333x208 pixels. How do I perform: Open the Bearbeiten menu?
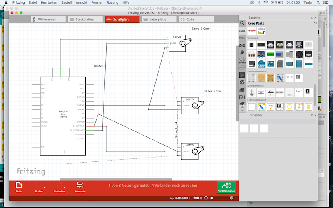(49, 2)
